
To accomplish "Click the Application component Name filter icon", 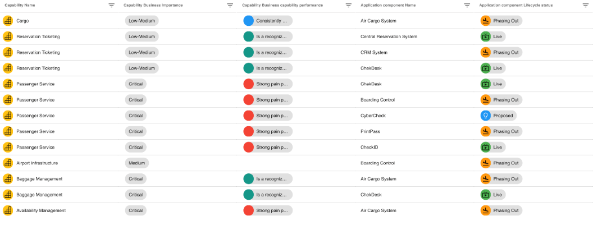I will 467,5.
